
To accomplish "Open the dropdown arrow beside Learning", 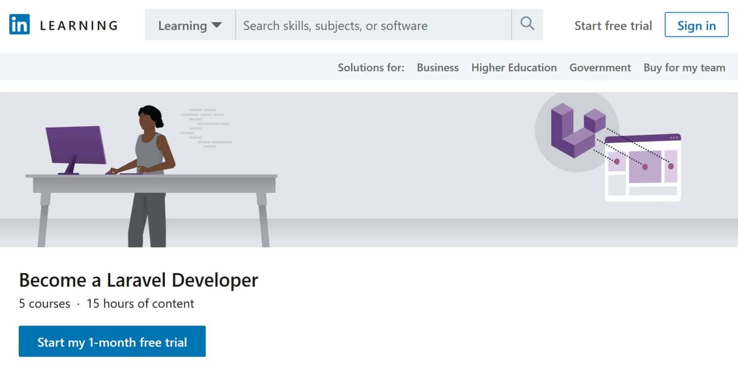I will pyautogui.click(x=217, y=25).
